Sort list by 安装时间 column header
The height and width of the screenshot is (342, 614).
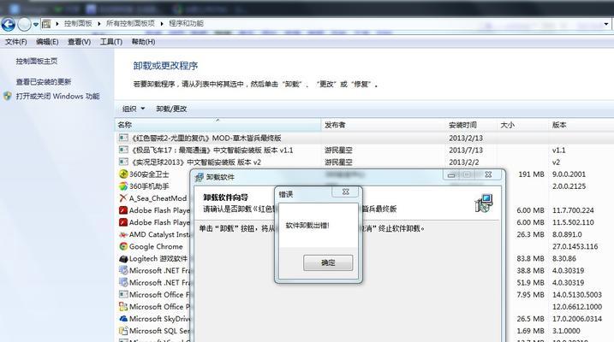click(471, 125)
